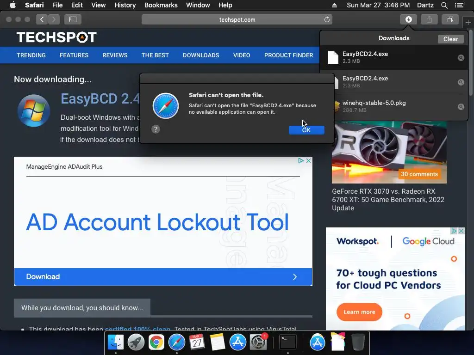Viewport: 474px width, 355px height.
Task: Click the EasyBCD 2.4 title link
Action: 100,99
